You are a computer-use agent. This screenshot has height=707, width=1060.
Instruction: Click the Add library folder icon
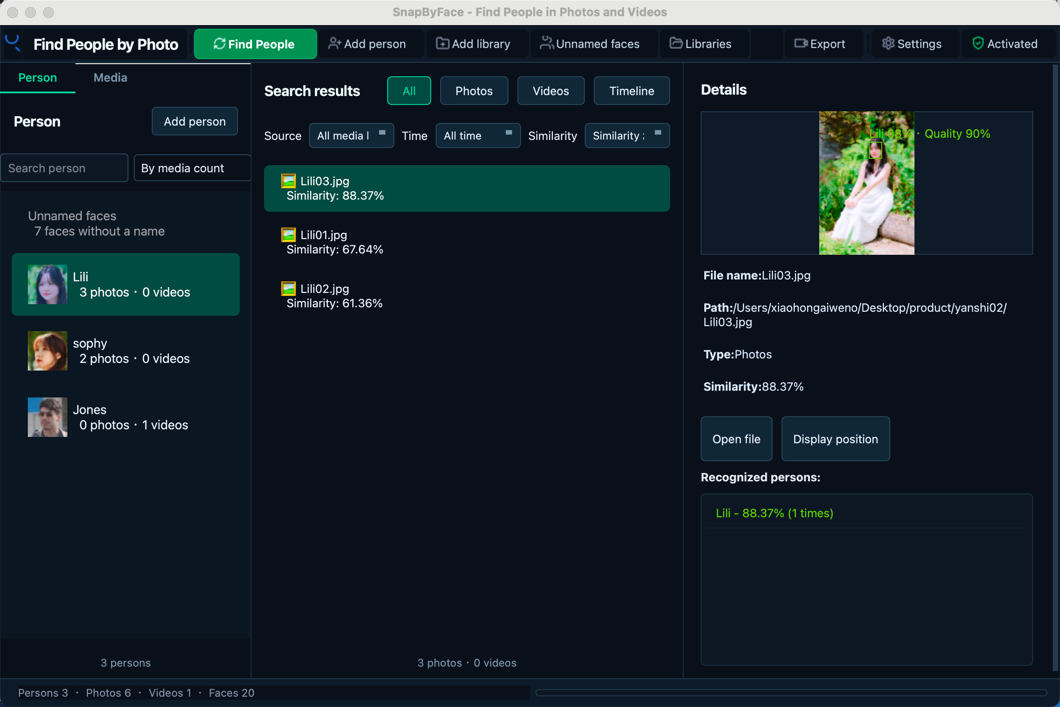(442, 43)
